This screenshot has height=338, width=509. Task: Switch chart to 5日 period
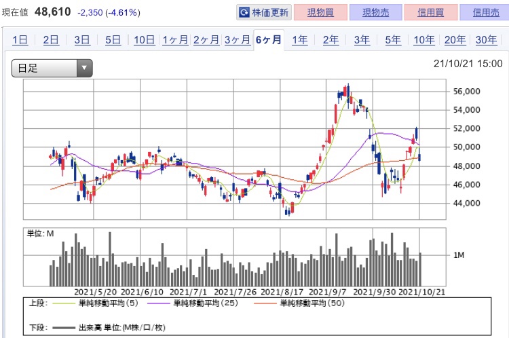113,40
